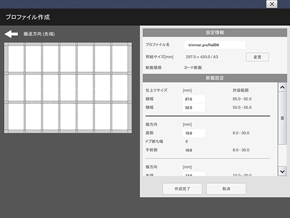
Task: Grab the scrollbar thumb grip in 断裁設定
Action: 282,118
